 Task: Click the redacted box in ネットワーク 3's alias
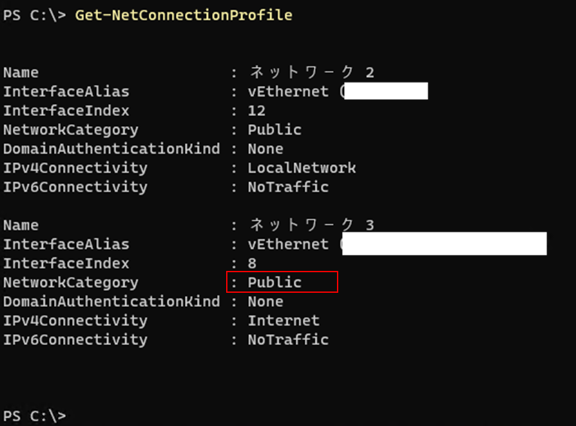(x=445, y=245)
